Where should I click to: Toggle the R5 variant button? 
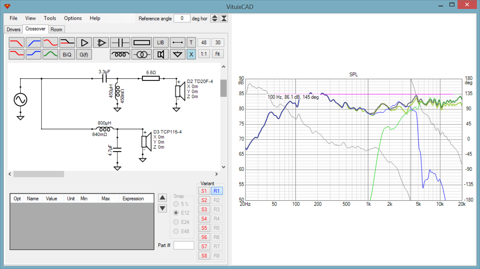tap(217, 228)
